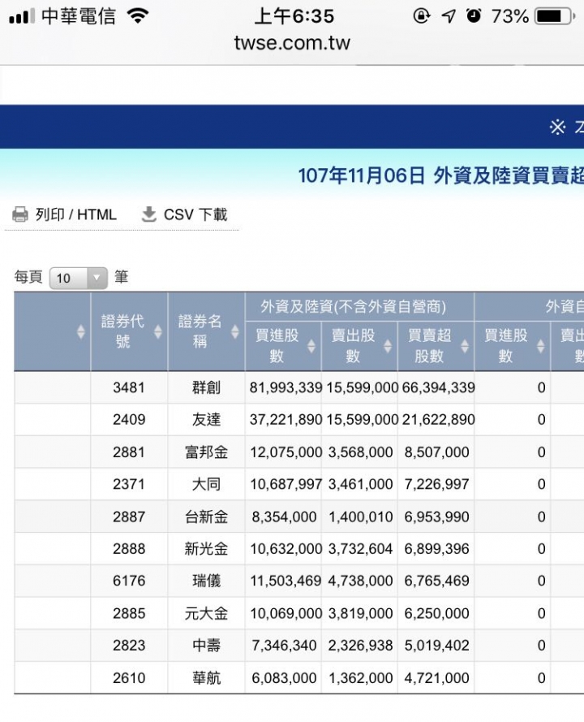Sort by 賣出股數 column arrows
Screen dimensions: 584x722
(x=388, y=346)
